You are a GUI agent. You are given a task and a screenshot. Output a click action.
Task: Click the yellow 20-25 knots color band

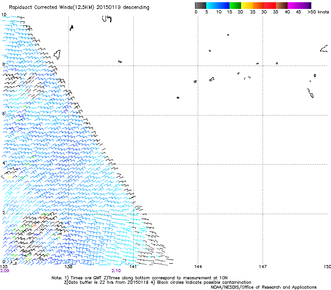tap(247, 5)
